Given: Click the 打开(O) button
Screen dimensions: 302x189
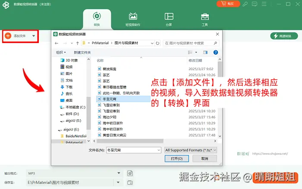Looking at the screenshot, I should point(176,158).
